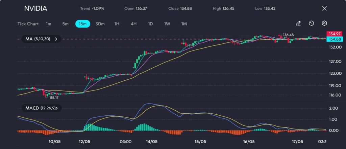
Task: Click the 136.45 high price marker
Action: pyautogui.click(x=288, y=35)
